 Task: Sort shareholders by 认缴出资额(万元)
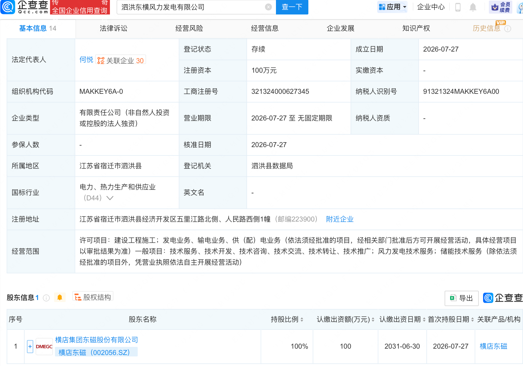point(373,319)
